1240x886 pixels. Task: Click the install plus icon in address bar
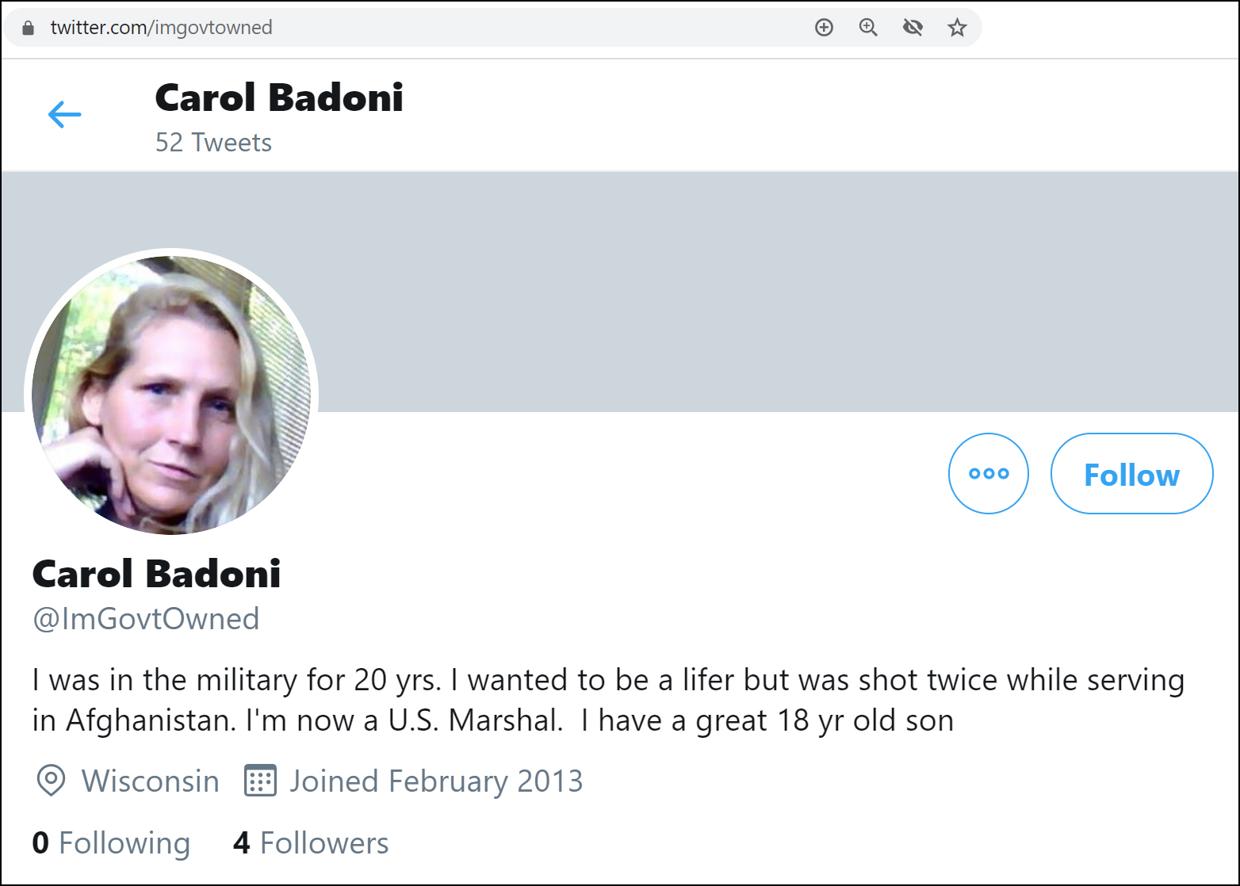(x=824, y=29)
